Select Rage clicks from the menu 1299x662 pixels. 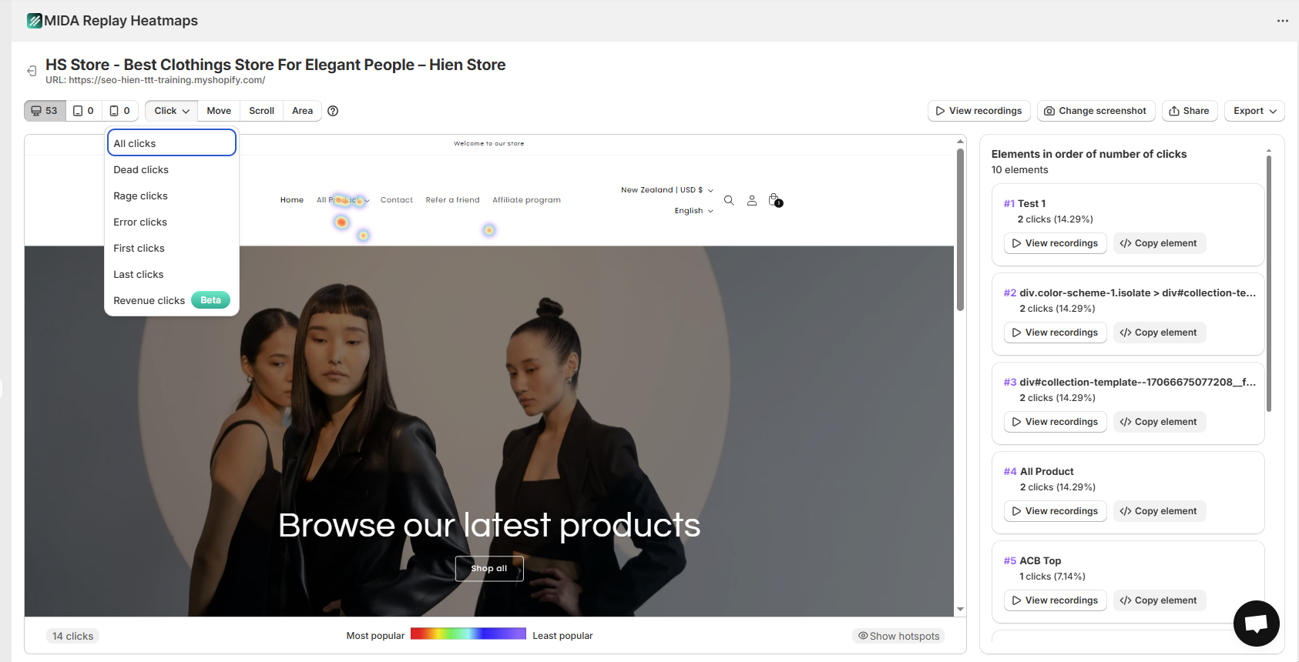point(140,196)
